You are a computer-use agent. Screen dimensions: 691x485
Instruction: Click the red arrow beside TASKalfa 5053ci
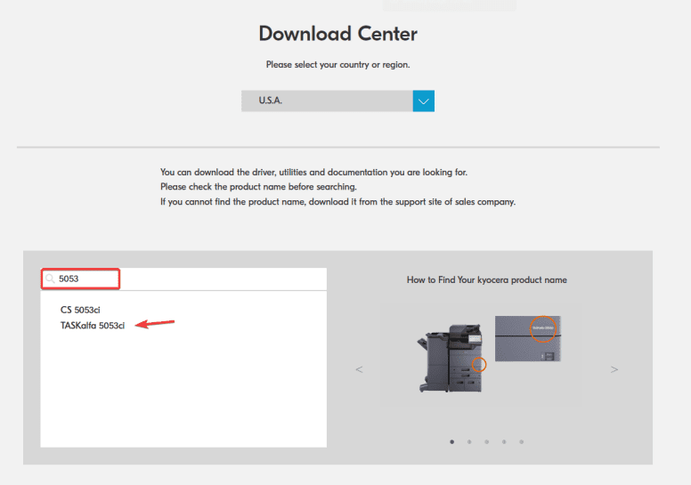(x=154, y=324)
